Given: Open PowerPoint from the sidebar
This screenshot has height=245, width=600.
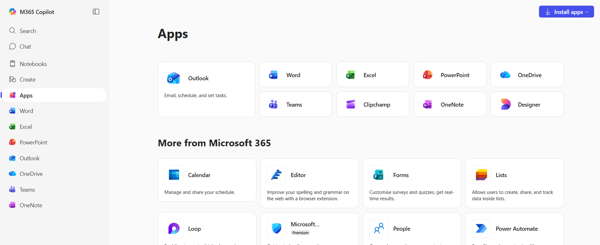Looking at the screenshot, I should point(54,142).
